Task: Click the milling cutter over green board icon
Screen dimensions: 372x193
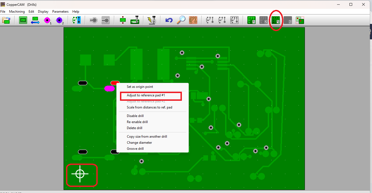Action: [135, 20]
